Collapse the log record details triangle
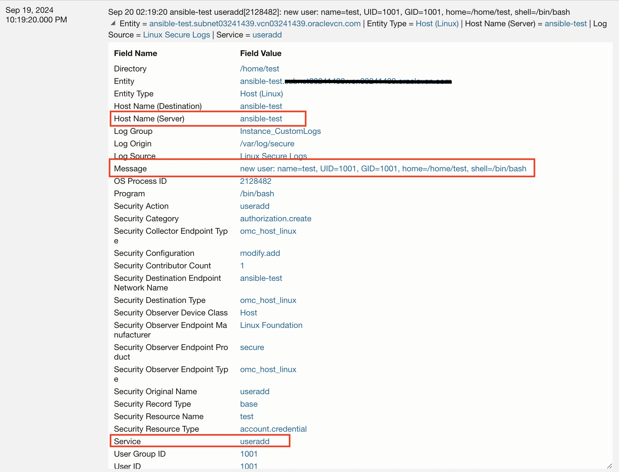 (113, 23)
